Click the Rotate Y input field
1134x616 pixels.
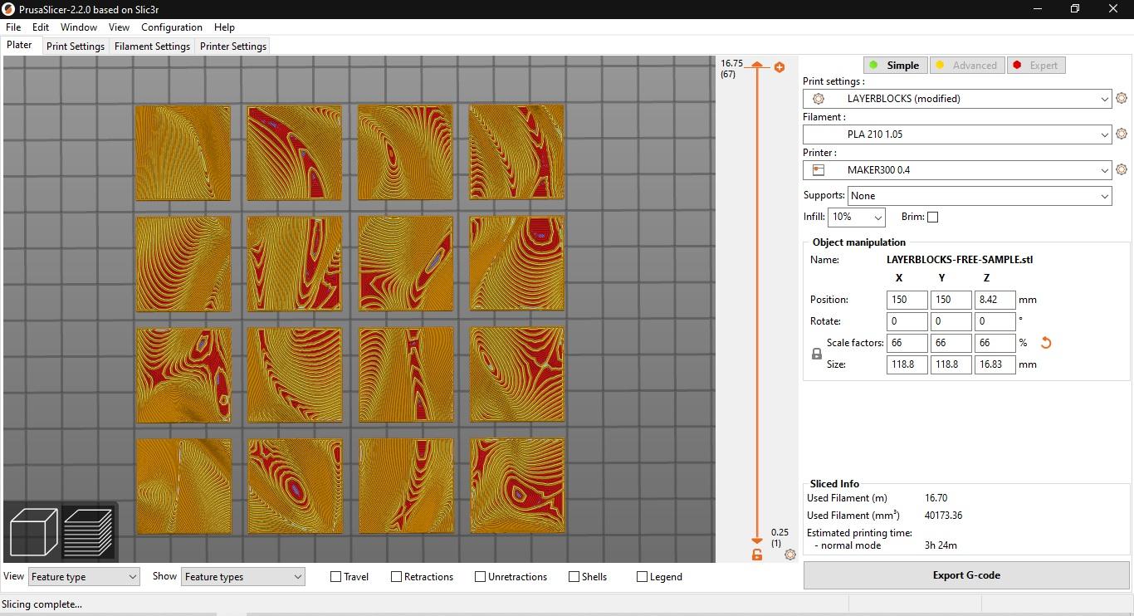click(x=951, y=321)
